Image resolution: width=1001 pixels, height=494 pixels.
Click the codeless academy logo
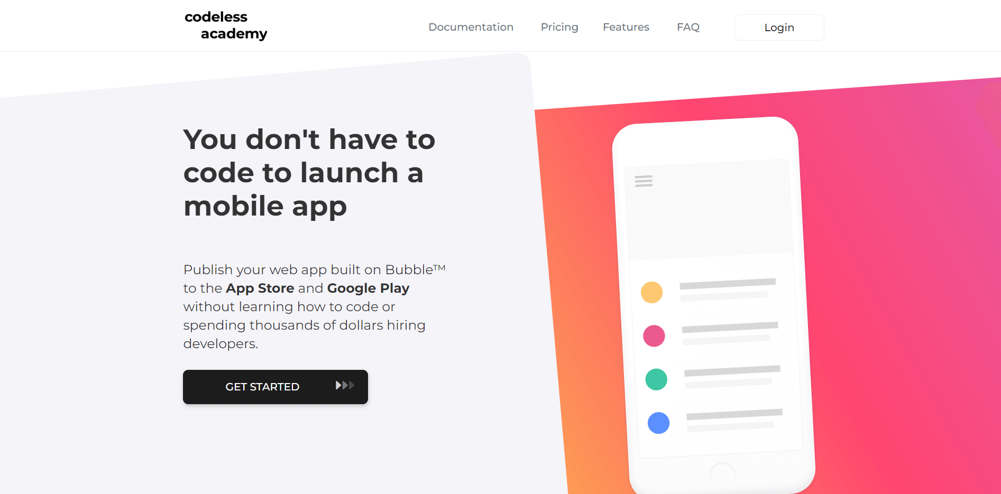(x=226, y=25)
